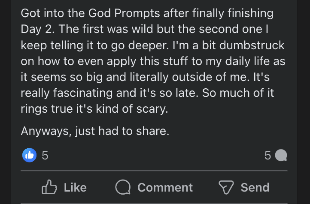The image size is (310, 204).
Task: Open the reactions list via count 5
Action: [45, 156]
